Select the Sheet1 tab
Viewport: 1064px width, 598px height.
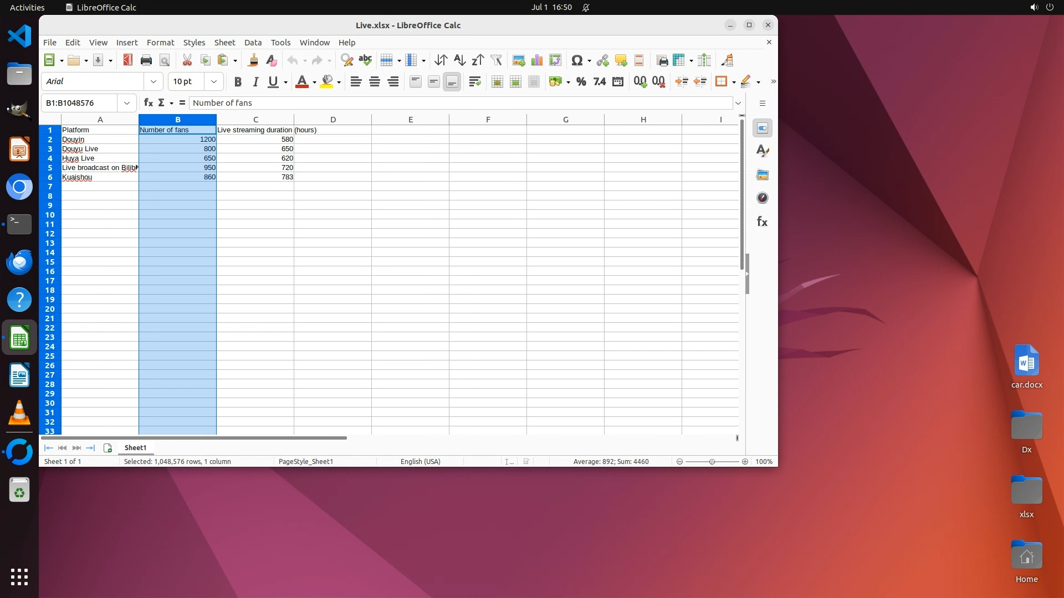135,448
